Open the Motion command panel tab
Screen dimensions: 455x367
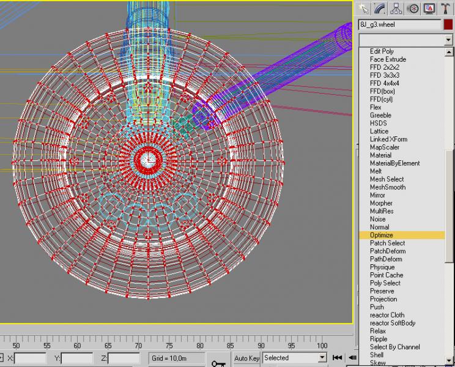(413, 9)
